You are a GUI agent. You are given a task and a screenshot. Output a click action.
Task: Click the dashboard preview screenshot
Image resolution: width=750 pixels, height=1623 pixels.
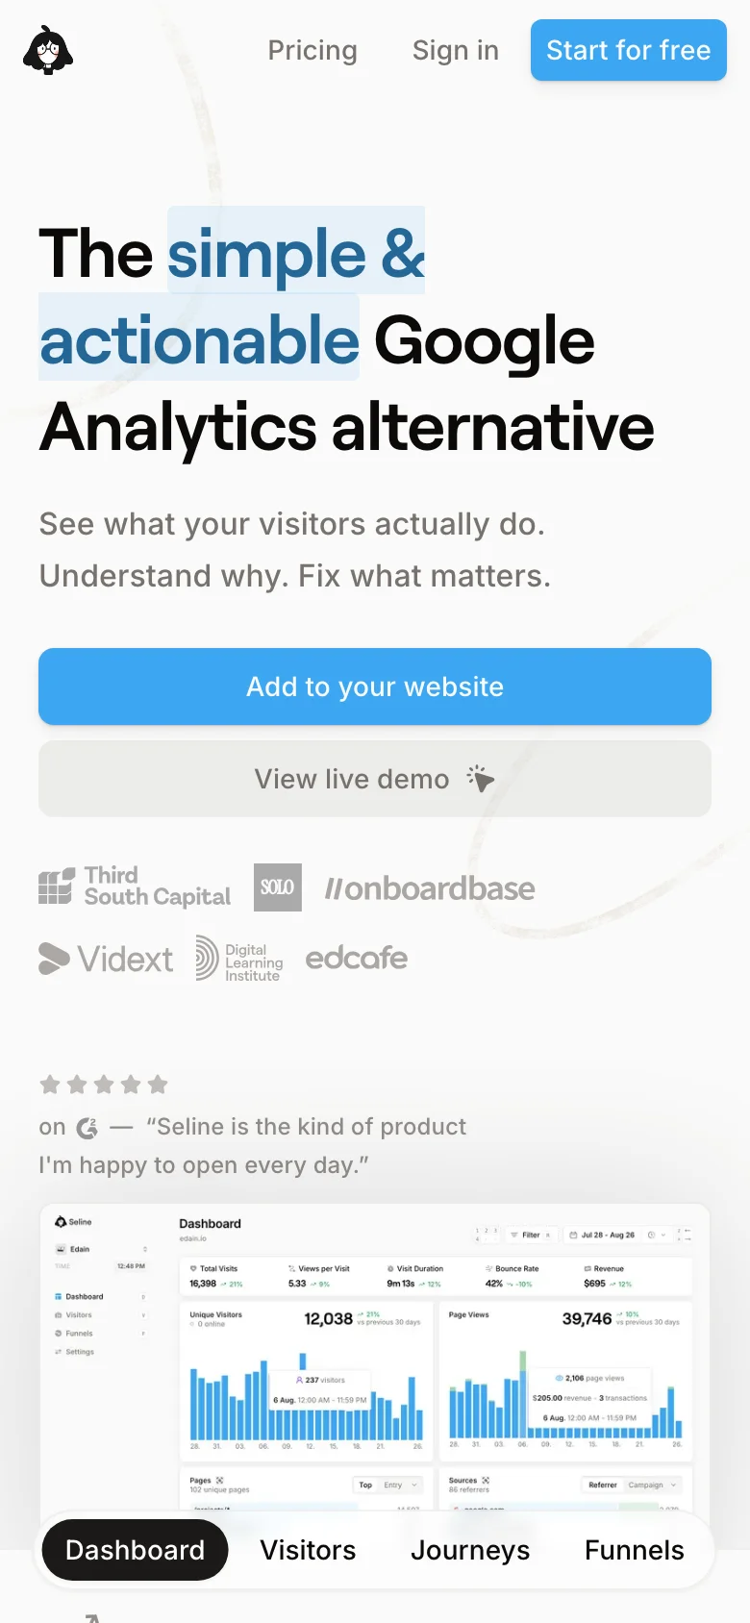(x=375, y=1365)
